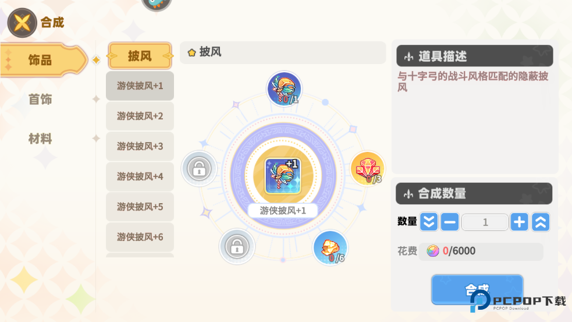The width and height of the screenshot is (572, 322).
Task: Select the red gem material icon 0/3
Action: pos(367,169)
